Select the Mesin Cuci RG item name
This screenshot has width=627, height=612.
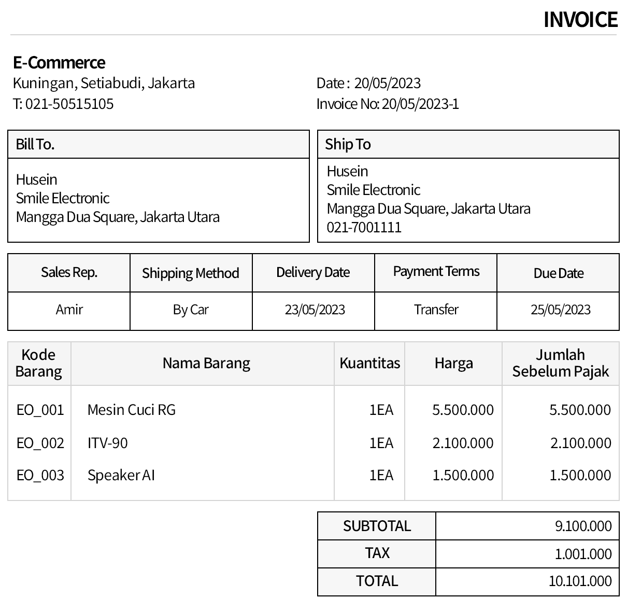click(131, 409)
